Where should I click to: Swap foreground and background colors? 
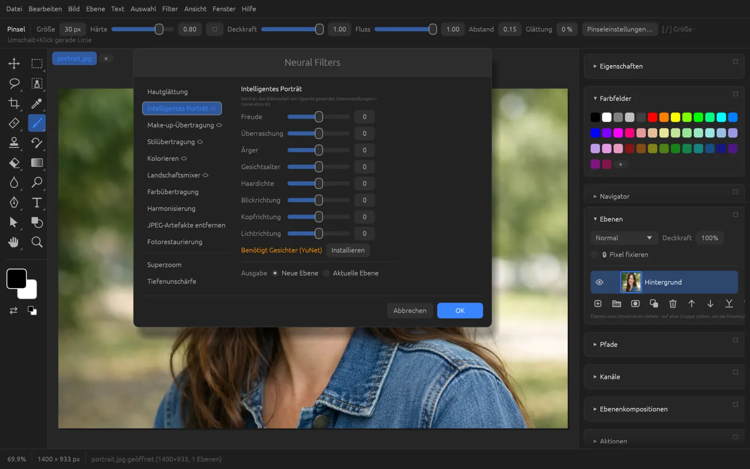14,310
